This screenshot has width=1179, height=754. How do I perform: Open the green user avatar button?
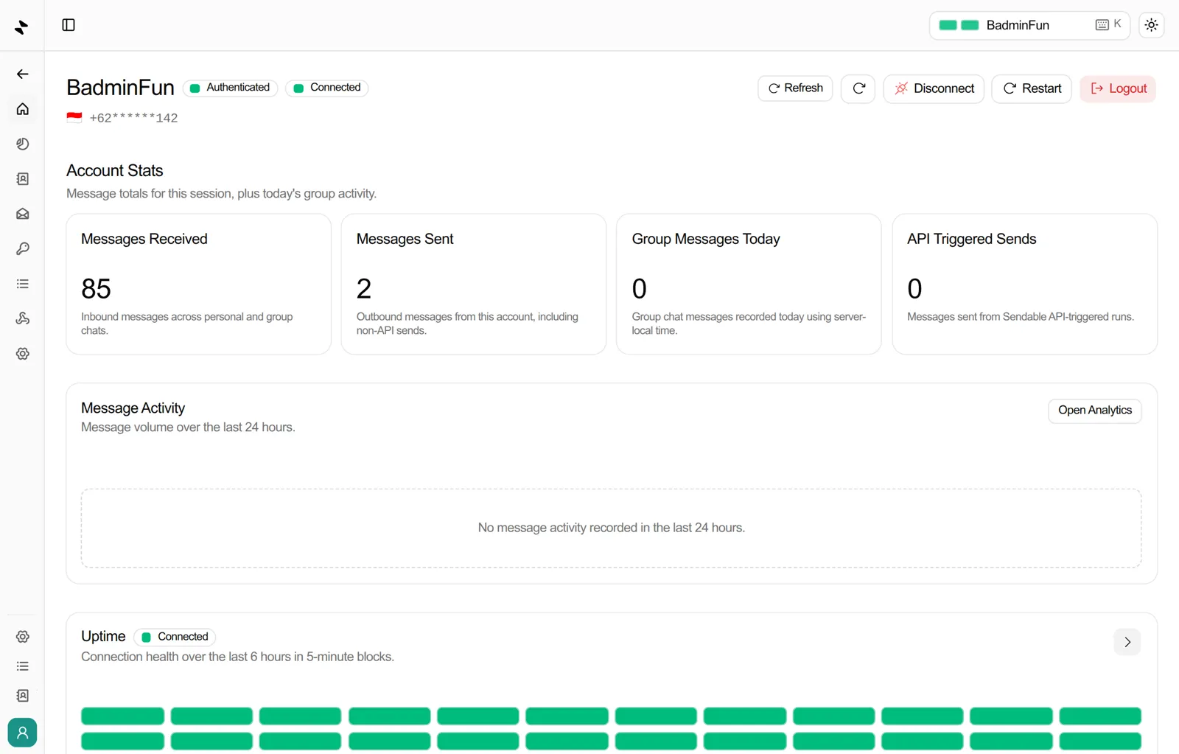pyautogui.click(x=22, y=733)
